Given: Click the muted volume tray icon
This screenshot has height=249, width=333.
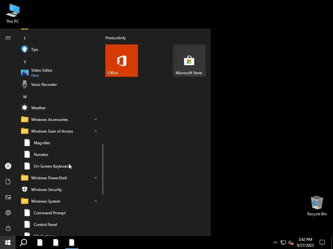Looking at the screenshot, I should click(291, 243).
